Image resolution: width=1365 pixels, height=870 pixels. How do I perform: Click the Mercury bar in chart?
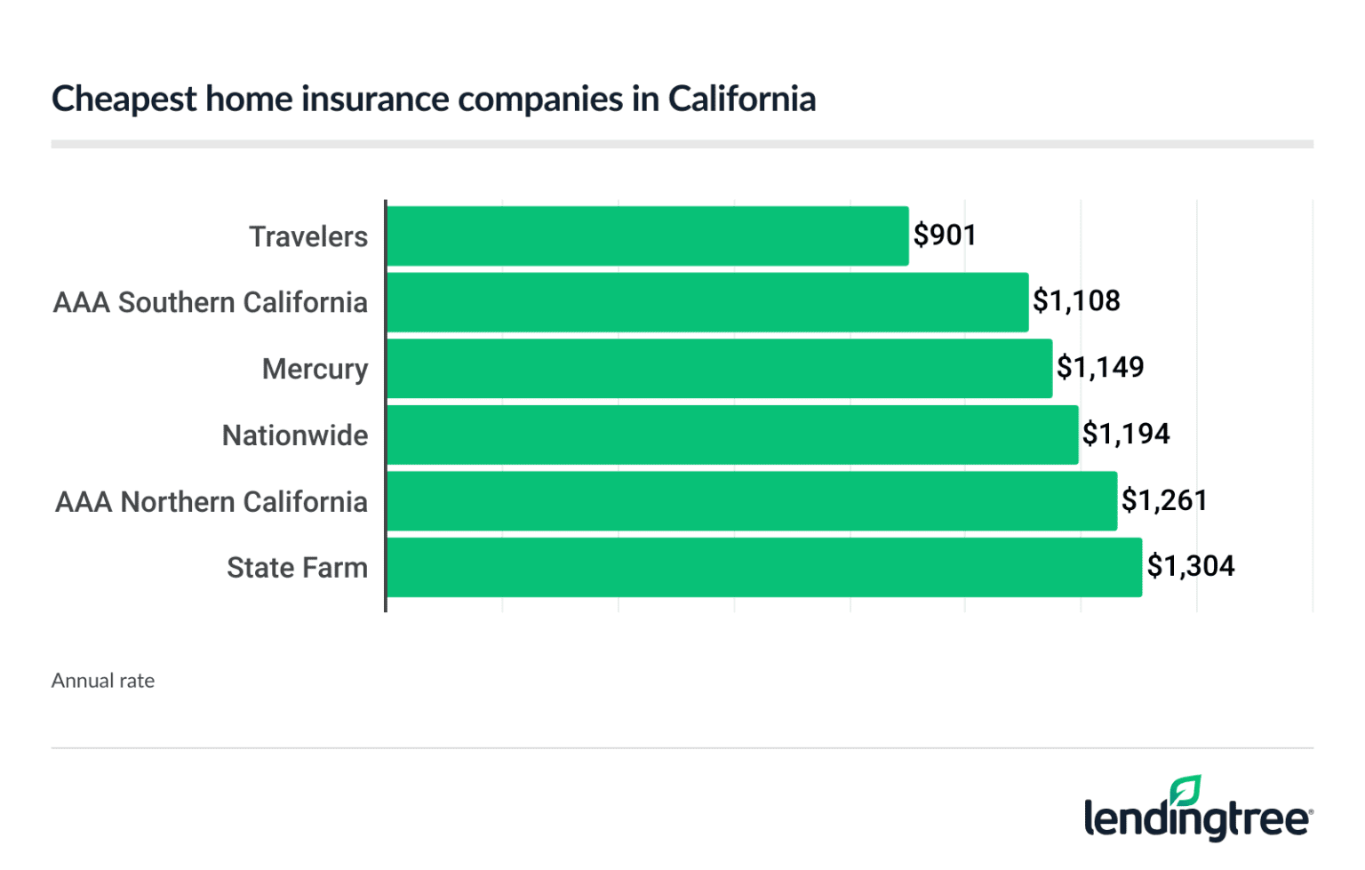pyautogui.click(x=719, y=369)
